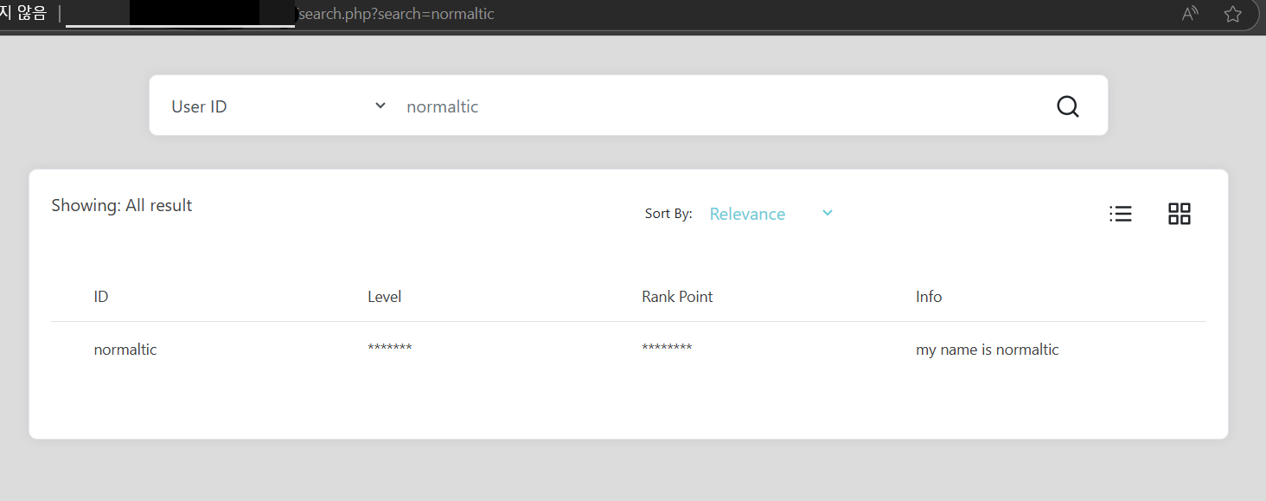Select the ID column header
The image size is (1266, 501).
pos(100,296)
